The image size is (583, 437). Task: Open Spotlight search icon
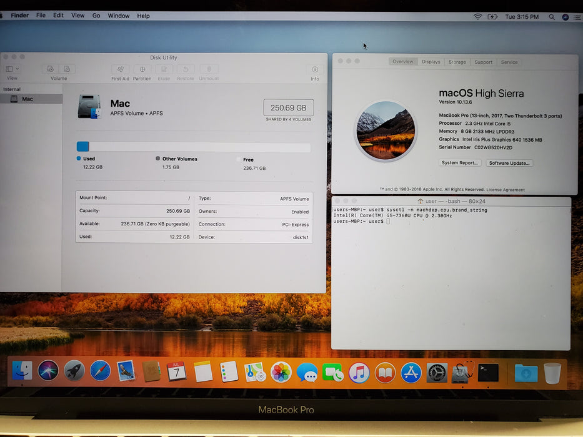pyautogui.click(x=552, y=17)
